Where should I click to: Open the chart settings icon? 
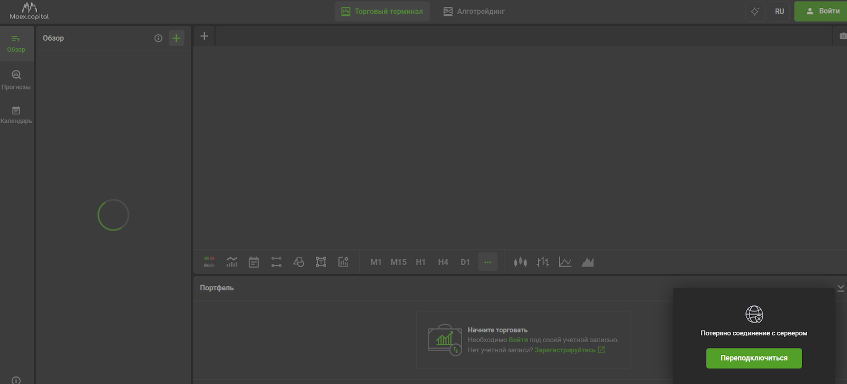pos(344,262)
